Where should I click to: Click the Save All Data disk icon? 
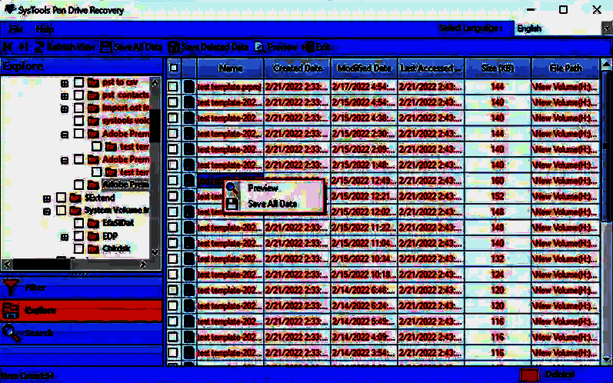click(x=106, y=47)
